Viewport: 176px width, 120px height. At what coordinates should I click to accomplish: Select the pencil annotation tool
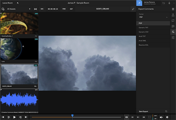pyautogui.click(x=133, y=9)
